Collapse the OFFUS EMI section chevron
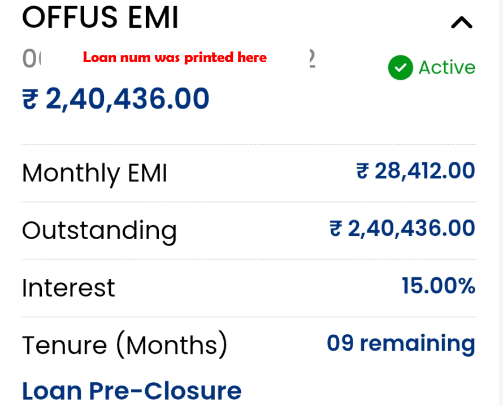Image resolution: width=503 pixels, height=406 pixels. (462, 23)
